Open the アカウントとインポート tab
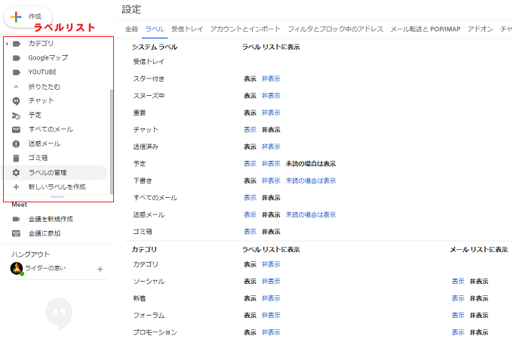 click(x=245, y=29)
